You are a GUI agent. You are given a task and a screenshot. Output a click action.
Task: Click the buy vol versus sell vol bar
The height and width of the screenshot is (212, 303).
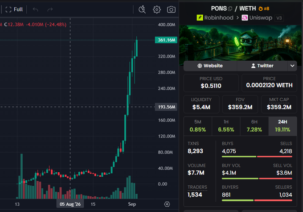pos(257,179)
